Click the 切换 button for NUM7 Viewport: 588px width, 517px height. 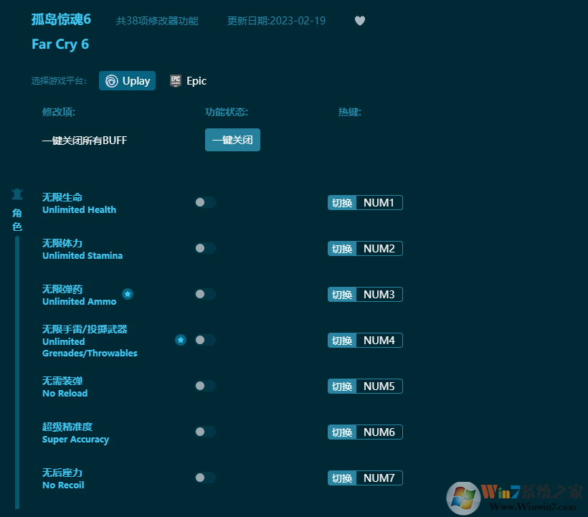(342, 478)
